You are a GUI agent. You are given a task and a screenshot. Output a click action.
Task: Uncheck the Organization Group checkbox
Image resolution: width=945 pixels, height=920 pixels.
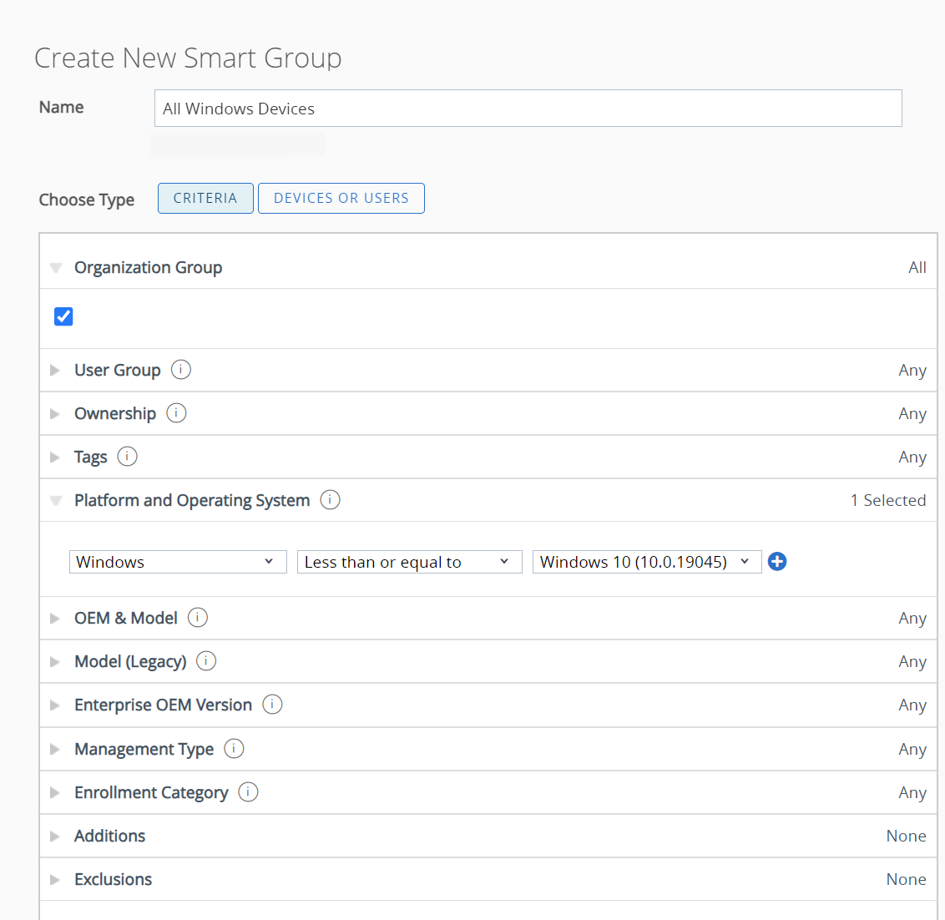pos(63,316)
